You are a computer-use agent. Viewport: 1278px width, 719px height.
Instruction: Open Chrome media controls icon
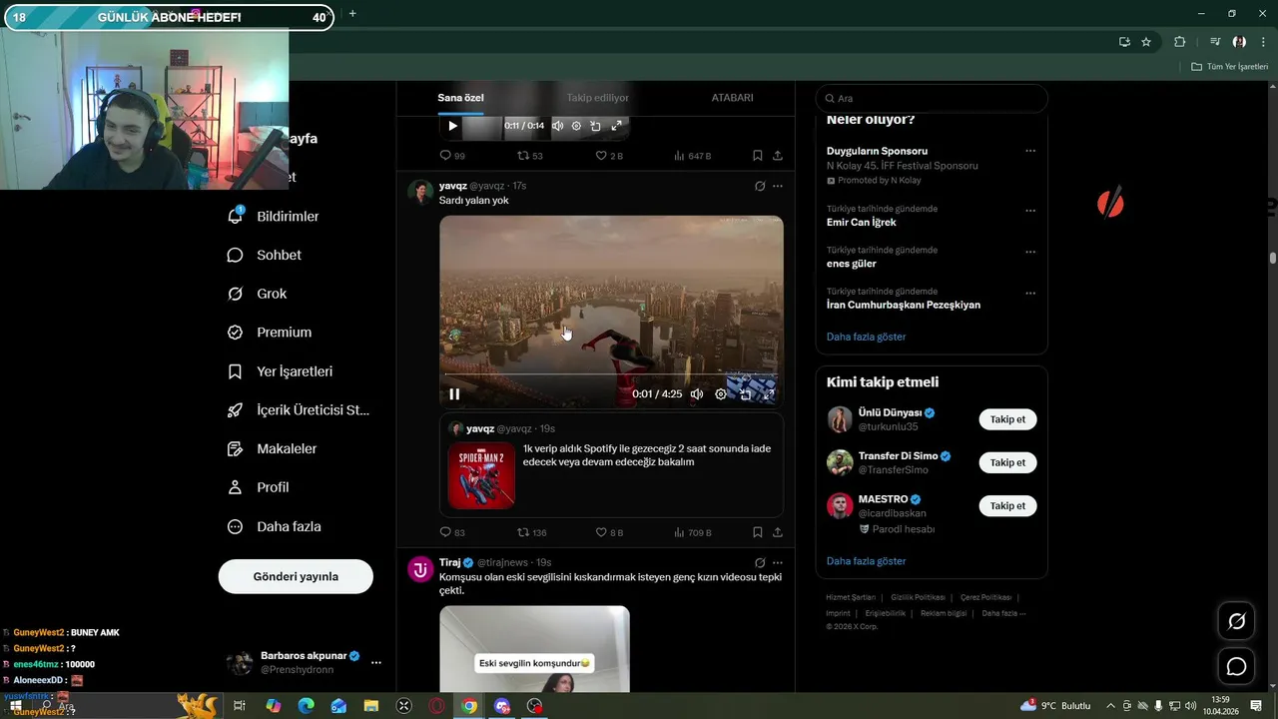click(x=1215, y=42)
